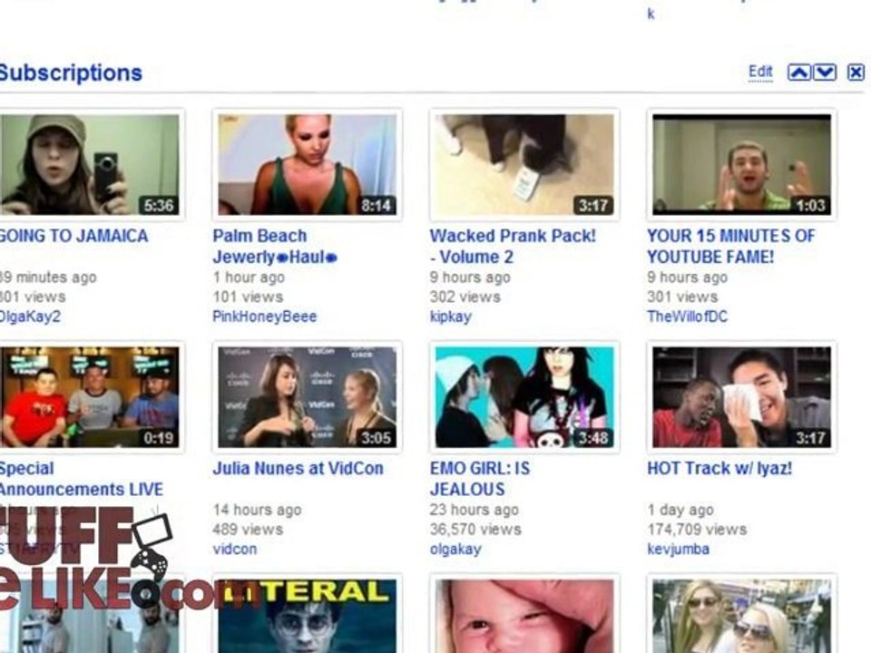
Task: Open HOT Track w/ Iyaz thumbnail
Action: click(741, 397)
